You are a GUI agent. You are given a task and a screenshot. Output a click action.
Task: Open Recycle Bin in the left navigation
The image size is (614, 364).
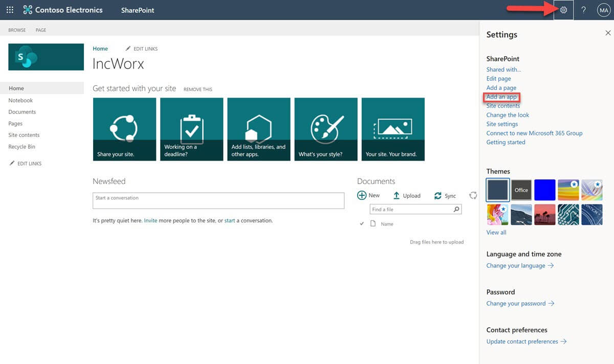[x=21, y=147]
